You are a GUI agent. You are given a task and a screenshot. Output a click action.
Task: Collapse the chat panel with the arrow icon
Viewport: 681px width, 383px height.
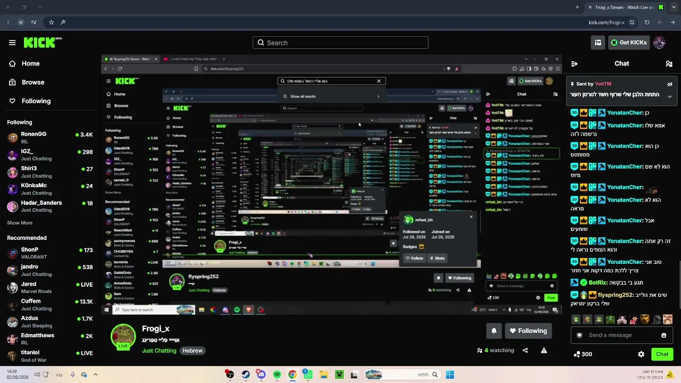tap(574, 64)
